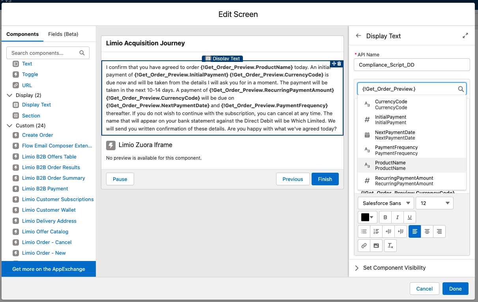Select Limio Offer Catalog component
Screen dimensions: 478x302
pos(45,231)
